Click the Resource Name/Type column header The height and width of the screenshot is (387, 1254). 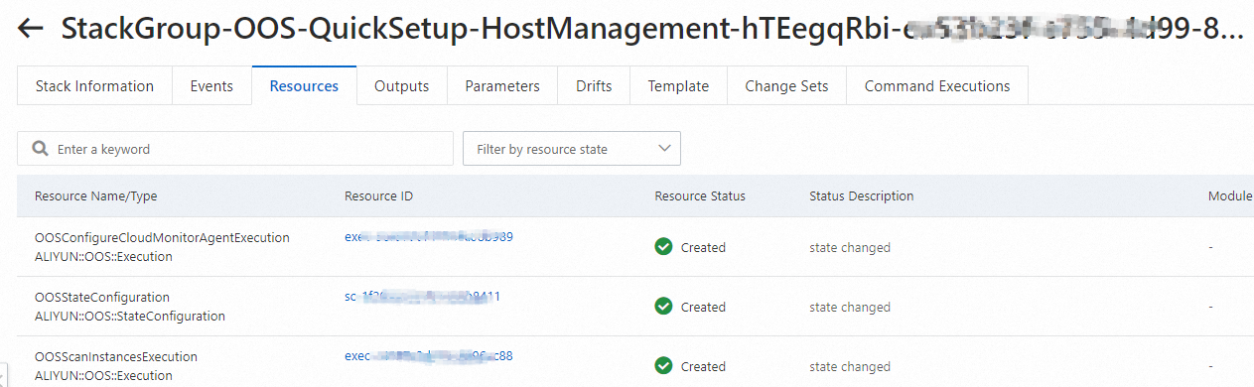95,196
